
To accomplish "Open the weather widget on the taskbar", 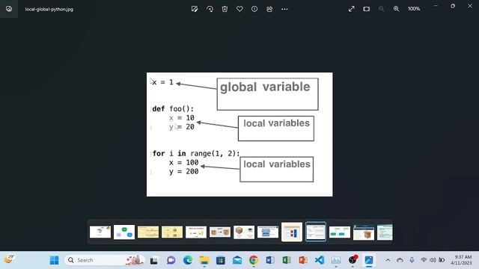I will [x=9, y=259].
